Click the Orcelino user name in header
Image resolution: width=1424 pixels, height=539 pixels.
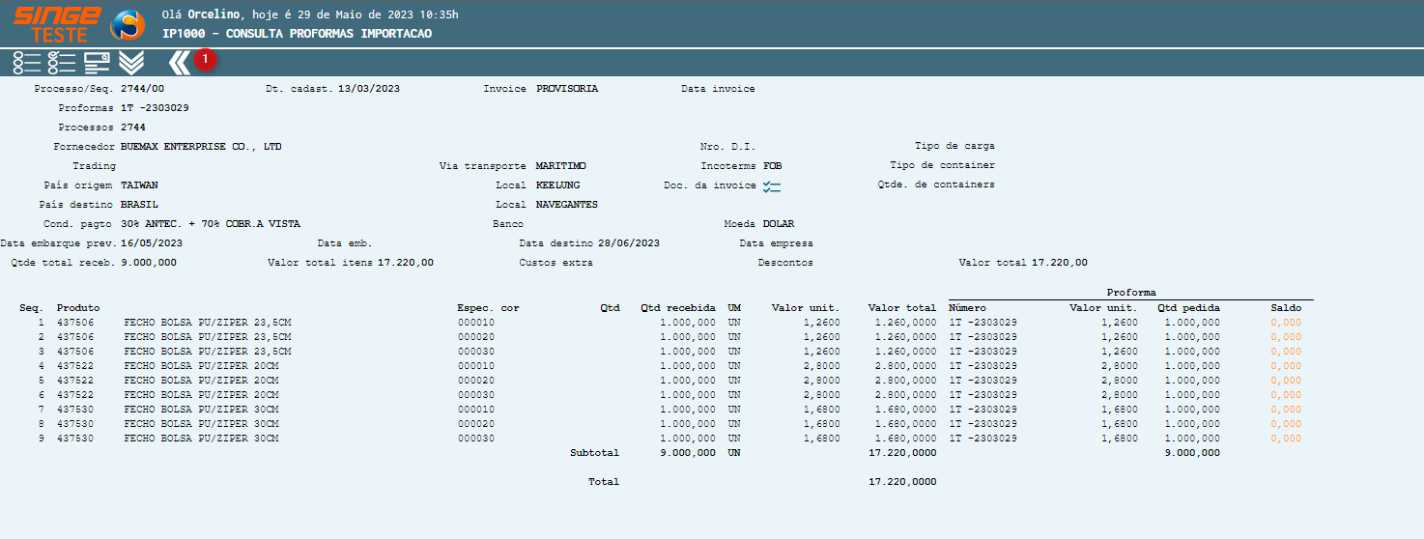[x=214, y=15]
